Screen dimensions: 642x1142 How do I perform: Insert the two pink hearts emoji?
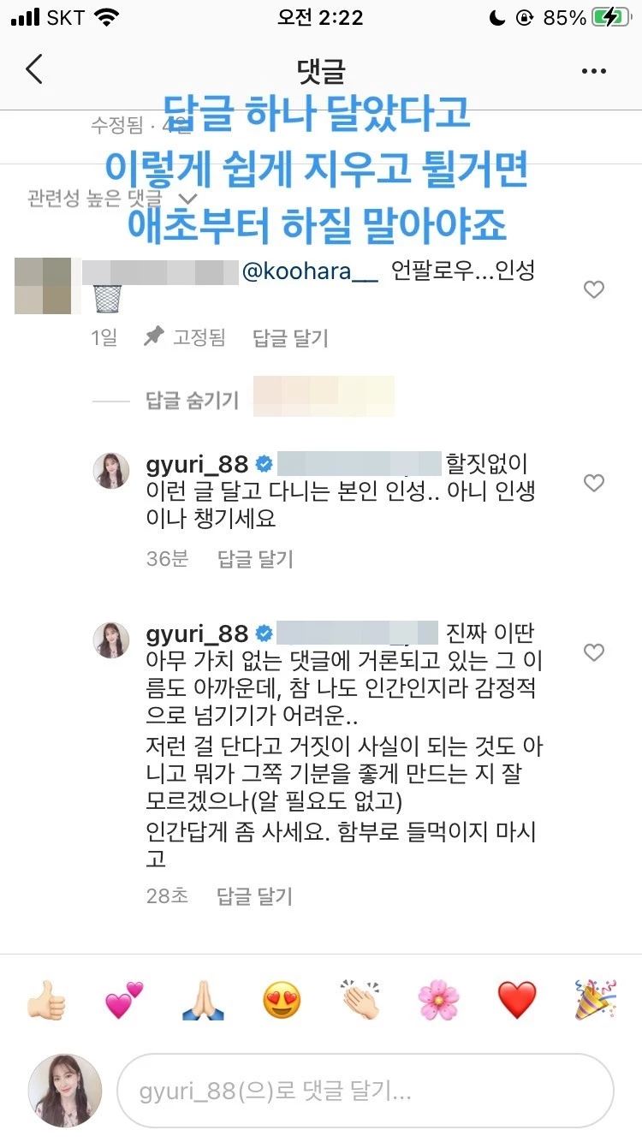click(125, 1000)
